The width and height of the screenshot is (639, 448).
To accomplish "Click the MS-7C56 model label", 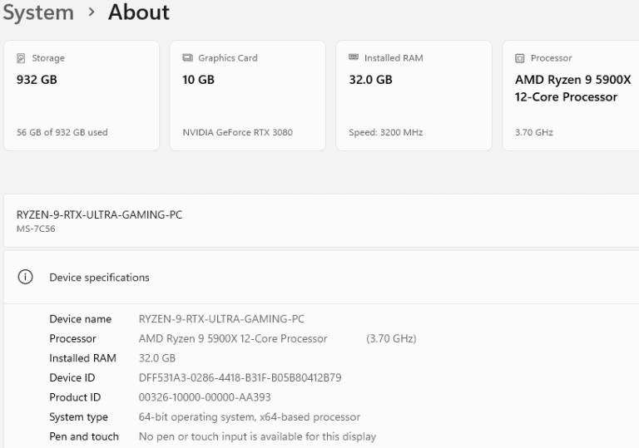I will [x=36, y=229].
